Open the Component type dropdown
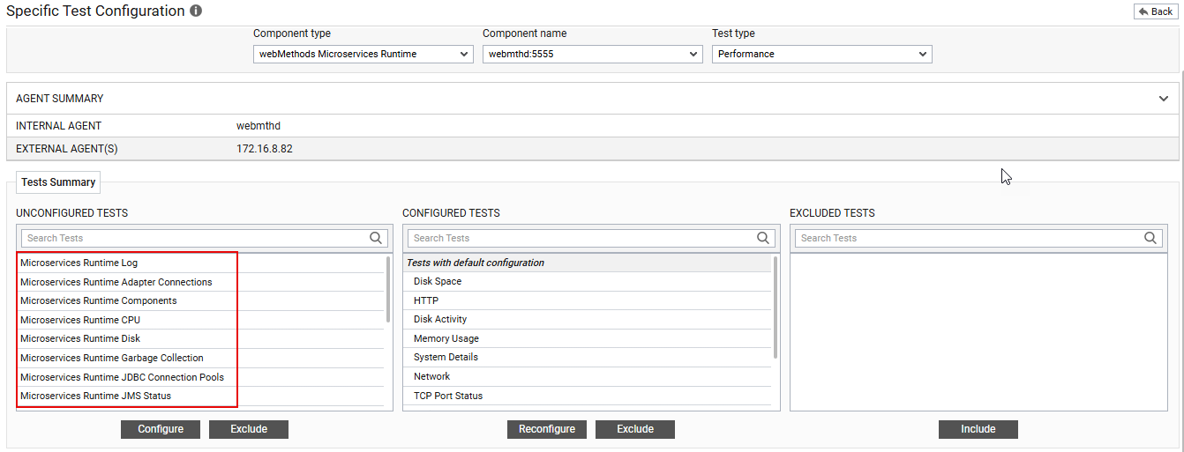The height and width of the screenshot is (452, 1184). [x=363, y=55]
